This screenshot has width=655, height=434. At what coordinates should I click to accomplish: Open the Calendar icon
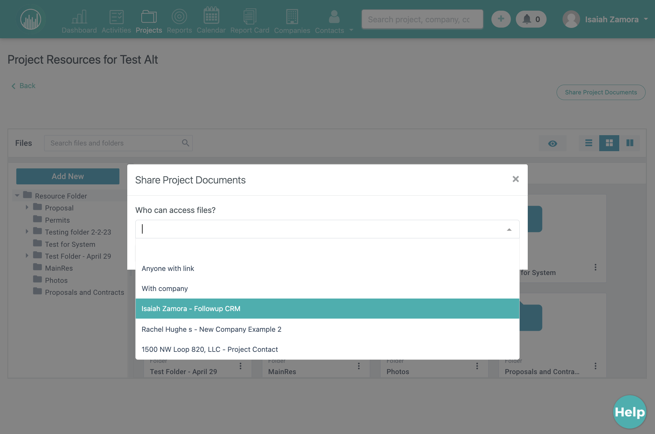211,16
